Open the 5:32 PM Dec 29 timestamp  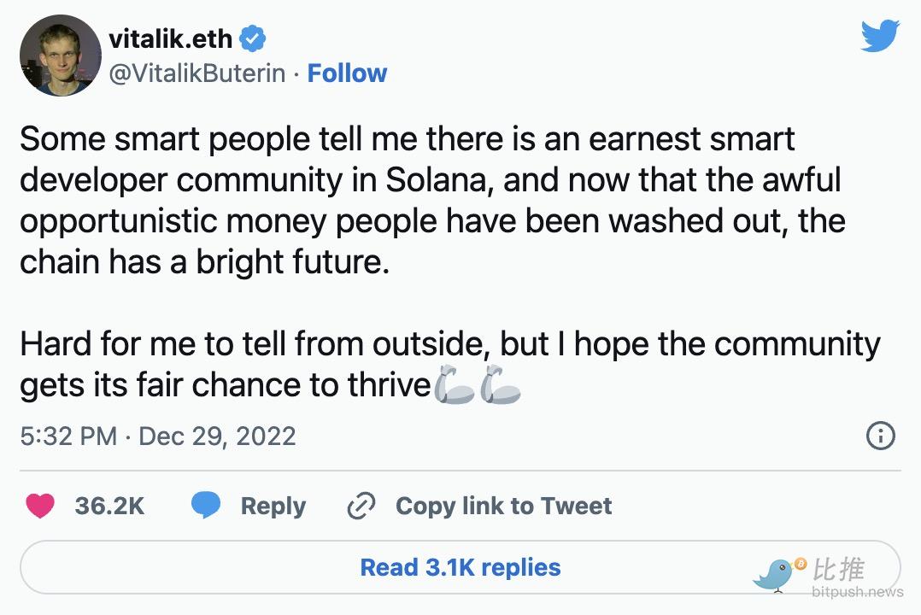click(x=157, y=436)
